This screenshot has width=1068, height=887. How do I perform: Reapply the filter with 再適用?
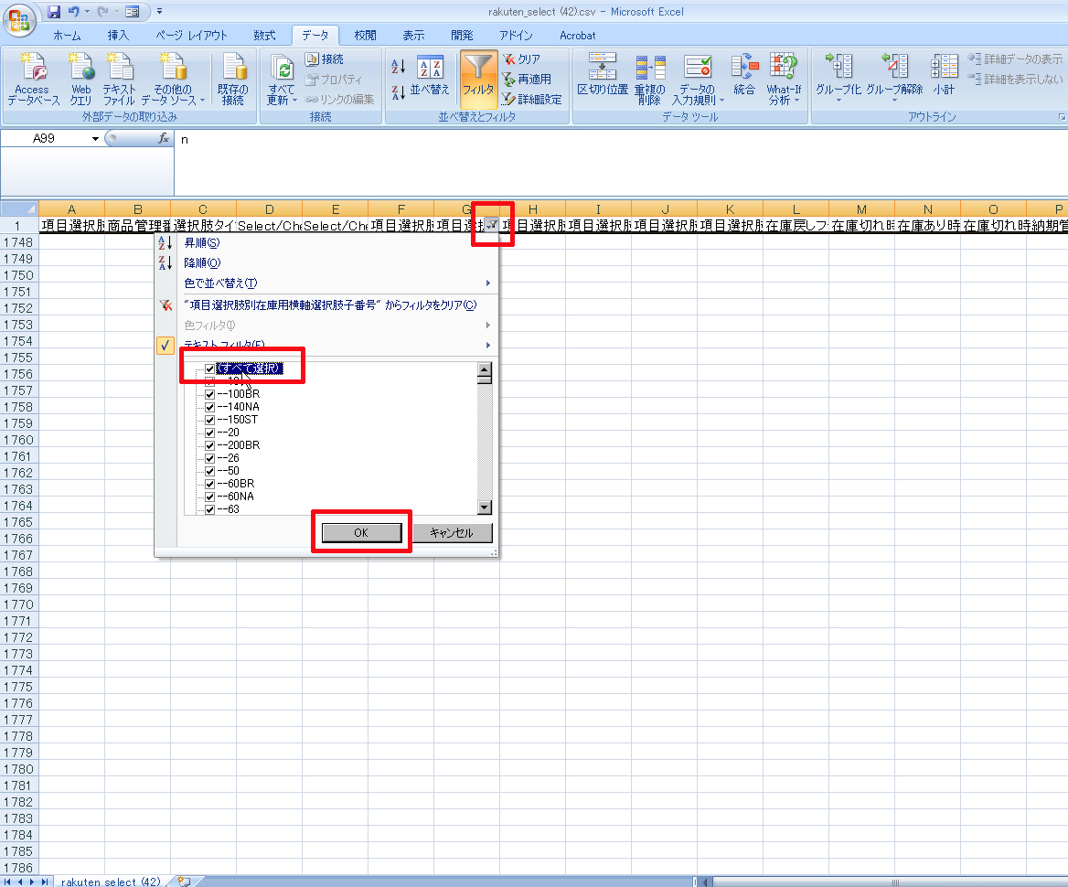[x=528, y=79]
